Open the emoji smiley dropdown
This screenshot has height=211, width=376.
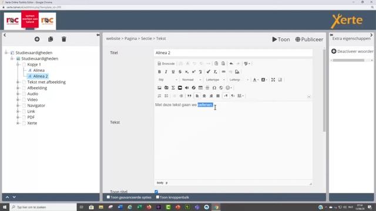pos(229,88)
